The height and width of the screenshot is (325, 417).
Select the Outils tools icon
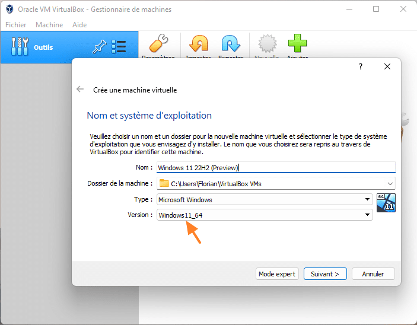pyautogui.click(x=20, y=46)
